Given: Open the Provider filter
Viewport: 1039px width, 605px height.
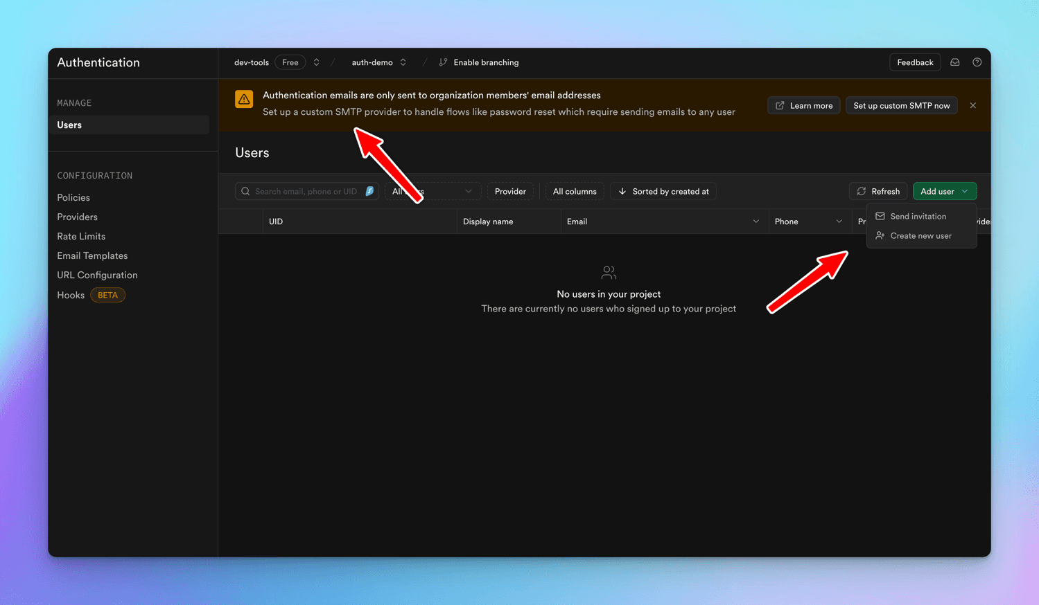Looking at the screenshot, I should click(x=510, y=191).
